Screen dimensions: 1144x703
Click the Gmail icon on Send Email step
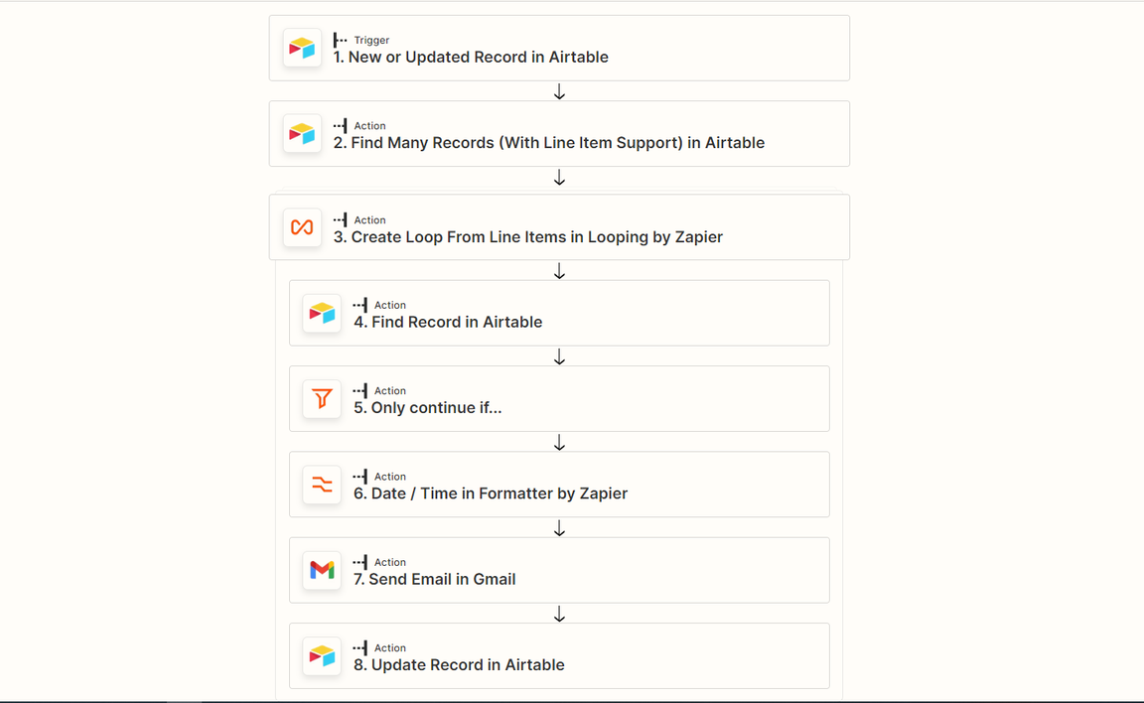pyautogui.click(x=322, y=570)
